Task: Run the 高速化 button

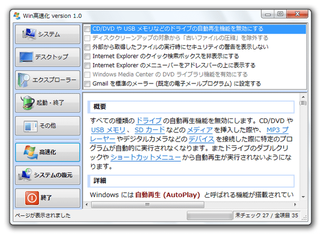Action: pos(48,152)
